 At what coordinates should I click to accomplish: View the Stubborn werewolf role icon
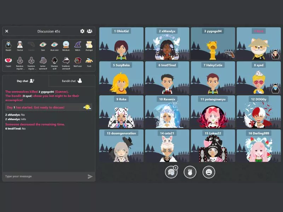click(66, 60)
